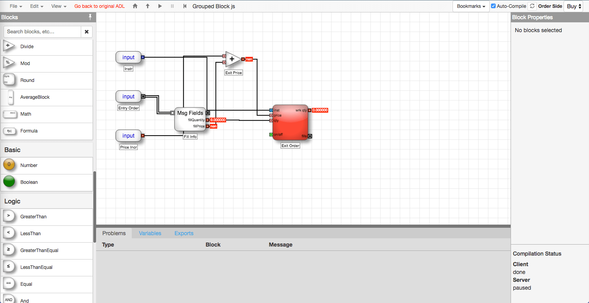Pin the Blocks panel
The height and width of the screenshot is (303, 589).
click(90, 17)
